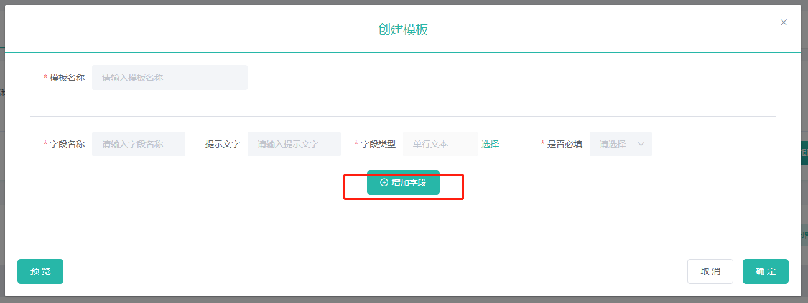The image size is (808, 303).
Task: Click the red asterisk before 模板名称
Action: 45,78
